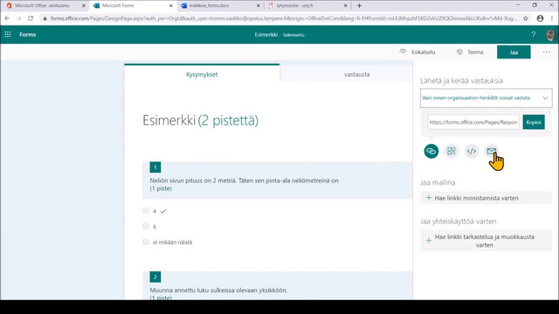Image resolution: width=559 pixels, height=314 pixels.
Task: Tick the checkbox for answer 4
Action: pyautogui.click(x=146, y=210)
